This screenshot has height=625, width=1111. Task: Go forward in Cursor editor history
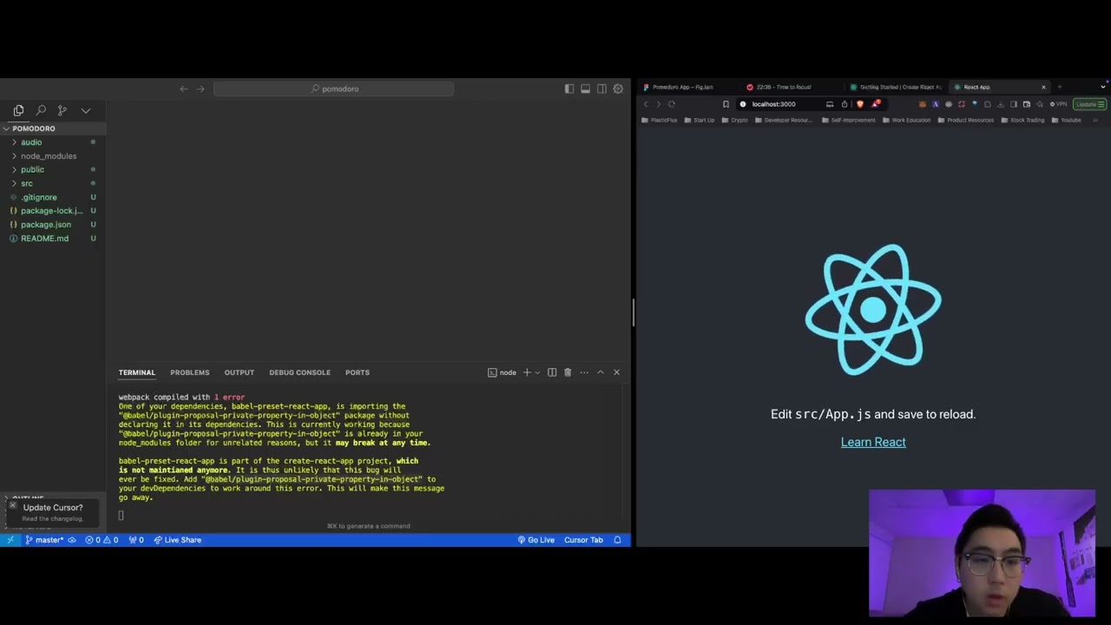point(201,89)
